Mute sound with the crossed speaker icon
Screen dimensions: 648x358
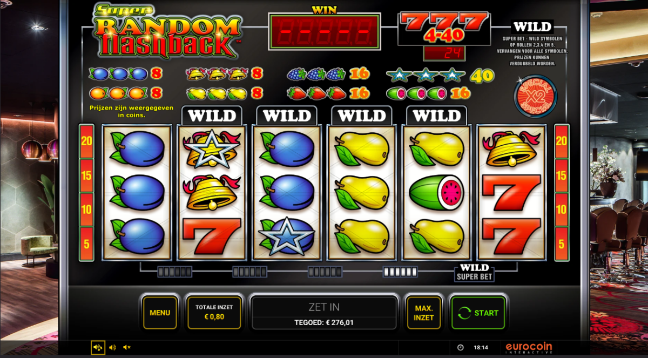(x=127, y=347)
